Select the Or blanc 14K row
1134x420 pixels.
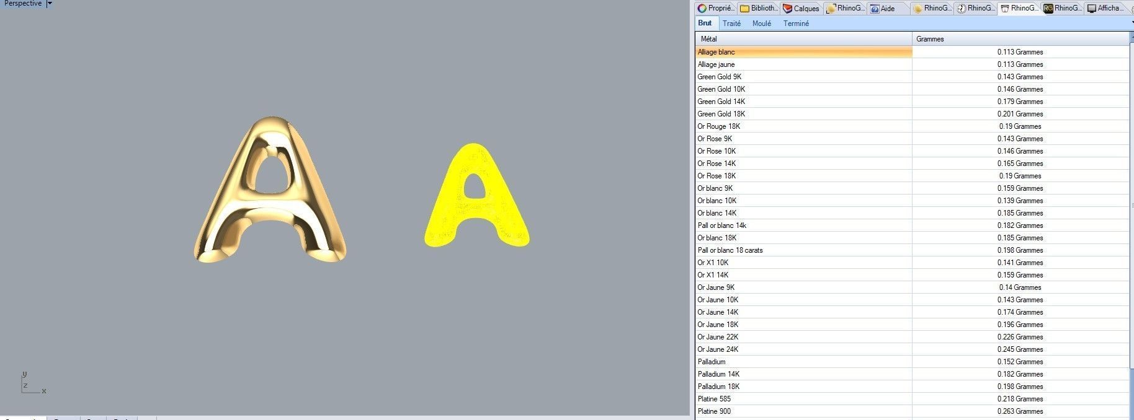[912, 213]
